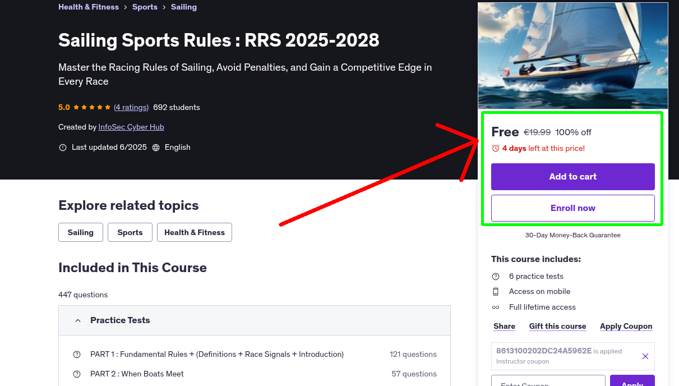Click the Enter Coupon input field
Viewport: 679px width, 386px height.
point(548,383)
